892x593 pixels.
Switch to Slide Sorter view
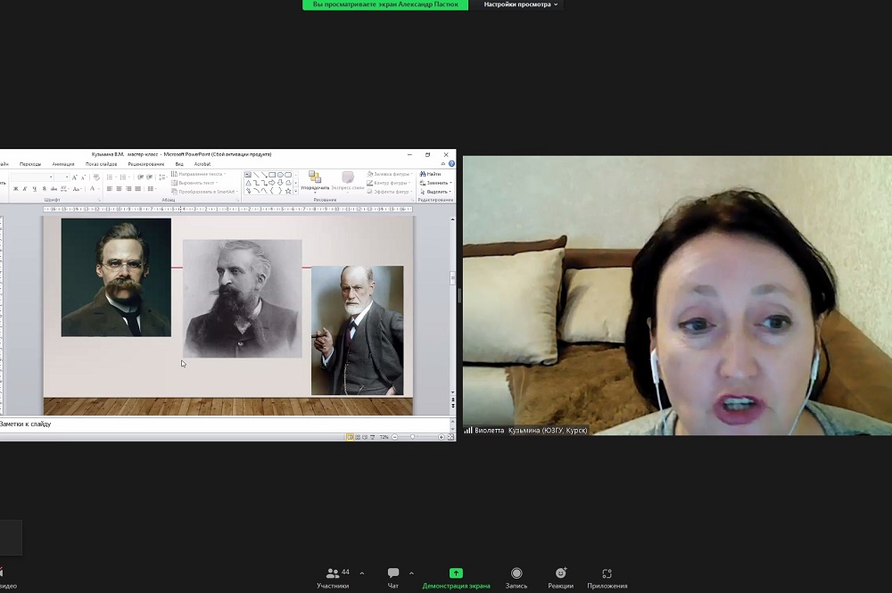pos(358,437)
